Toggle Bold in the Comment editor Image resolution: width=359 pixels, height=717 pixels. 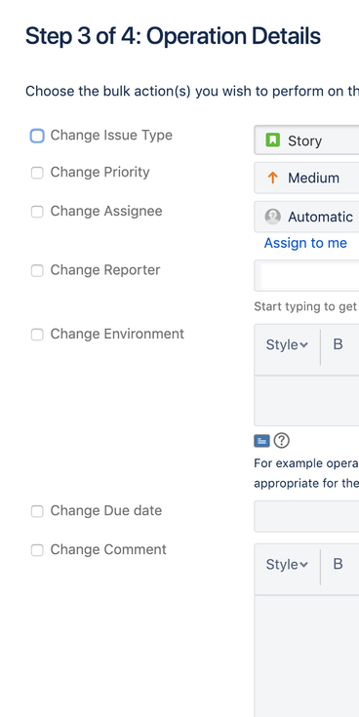coord(338,564)
